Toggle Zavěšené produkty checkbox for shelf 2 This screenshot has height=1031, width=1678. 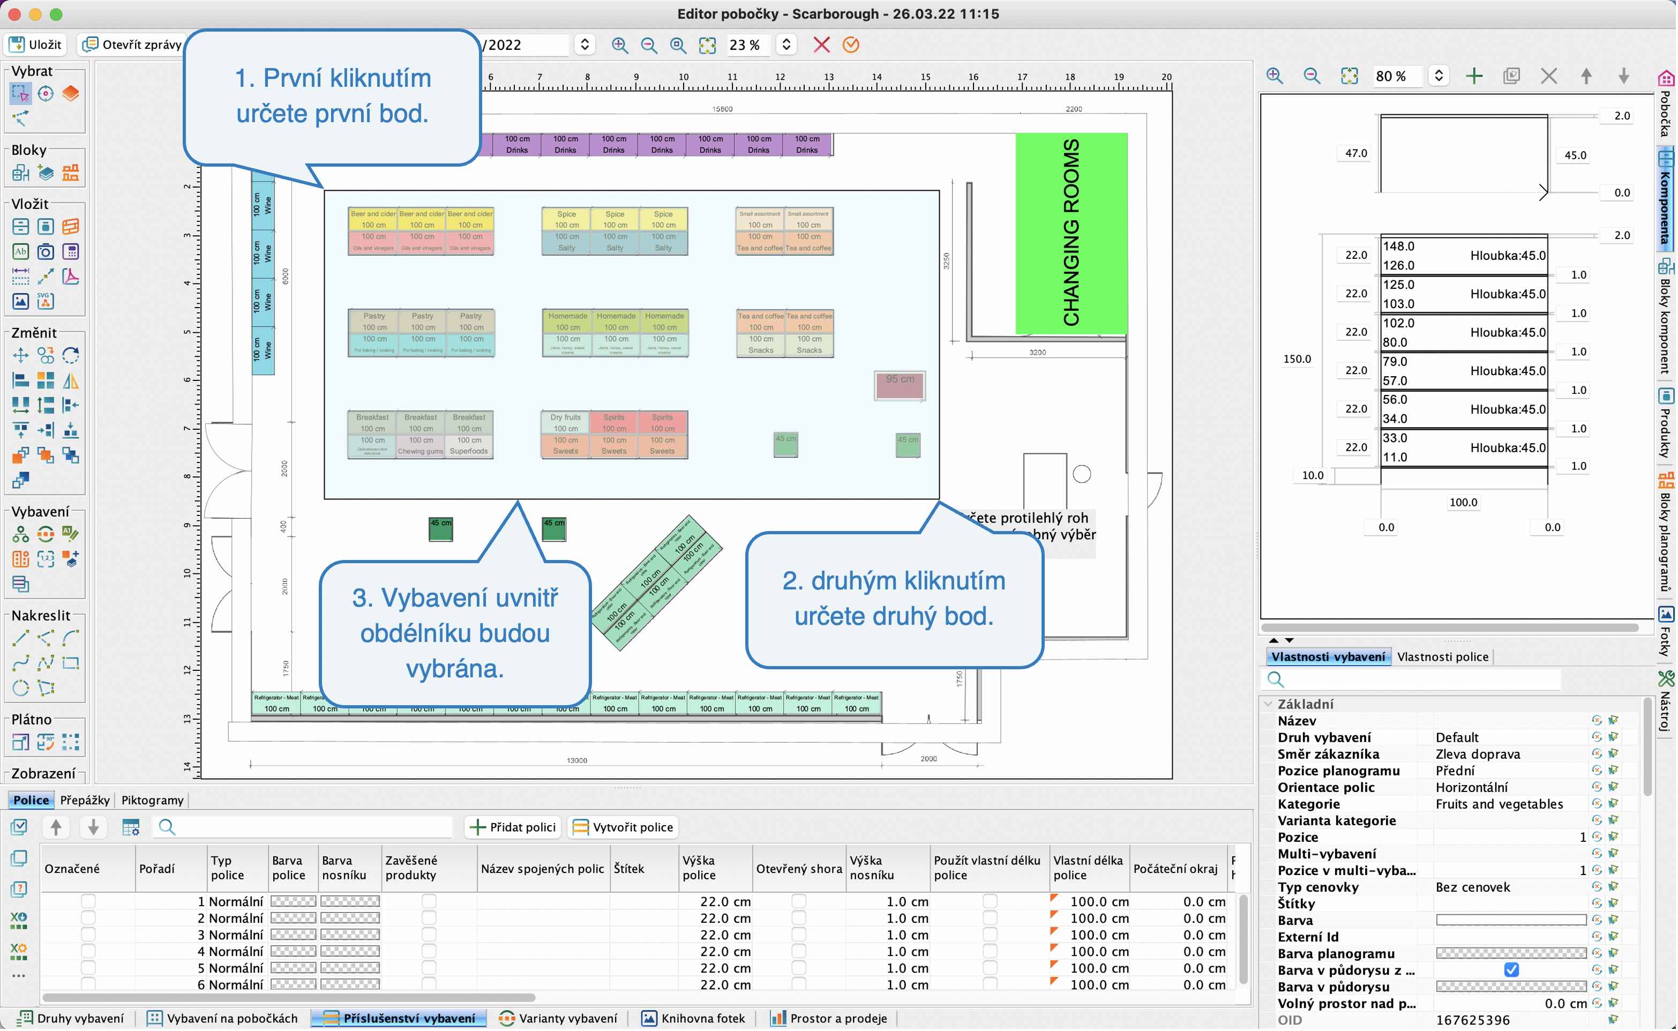[x=429, y=919]
